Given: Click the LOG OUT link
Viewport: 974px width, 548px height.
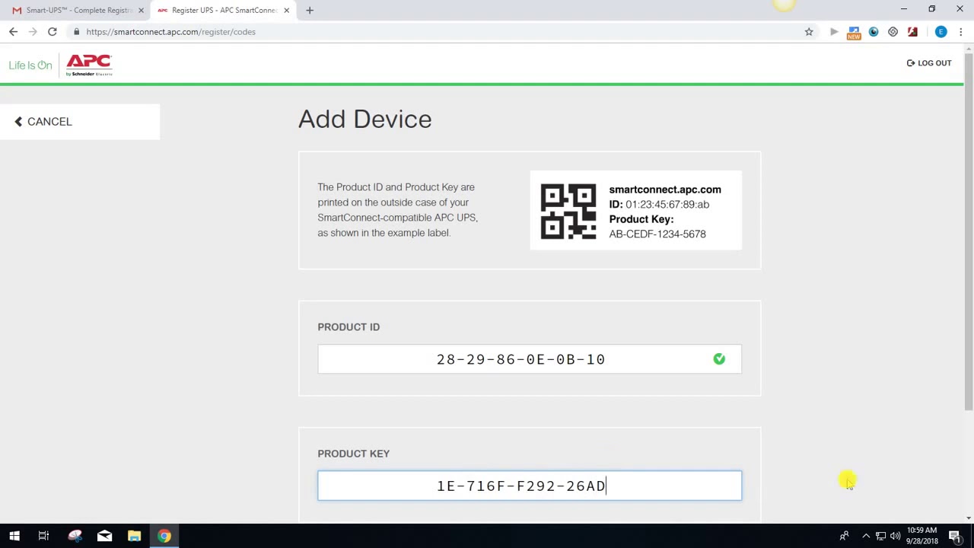Looking at the screenshot, I should [x=929, y=63].
